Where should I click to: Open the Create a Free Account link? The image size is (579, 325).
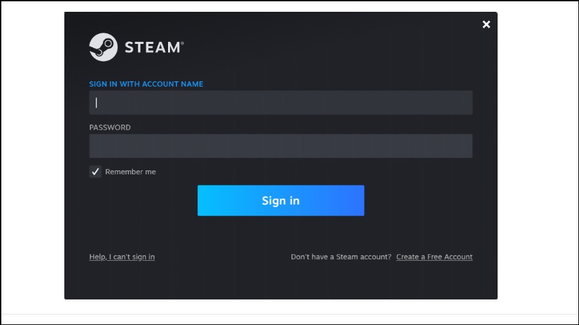pos(435,257)
